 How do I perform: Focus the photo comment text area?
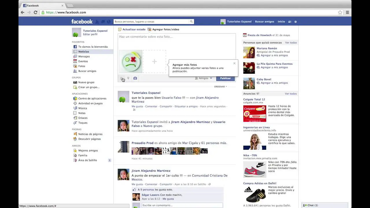[x=177, y=41]
